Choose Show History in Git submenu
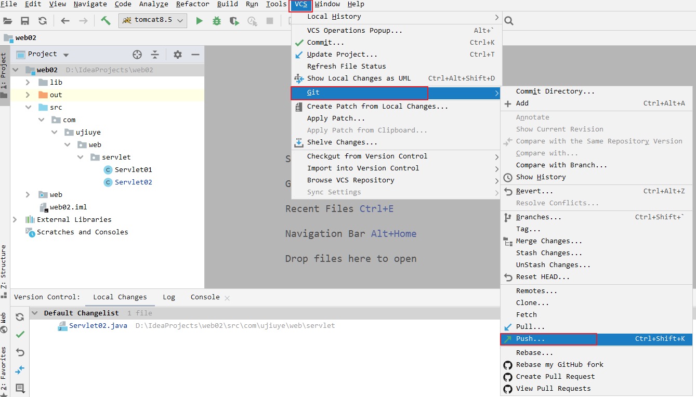This screenshot has width=696, height=397. (597, 177)
